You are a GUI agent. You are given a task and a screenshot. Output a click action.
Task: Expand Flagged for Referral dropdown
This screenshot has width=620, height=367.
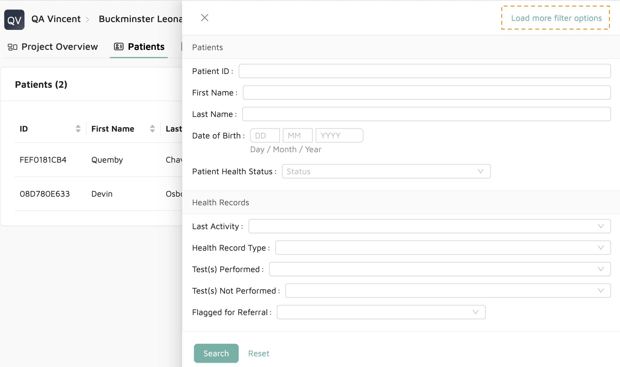(x=381, y=312)
